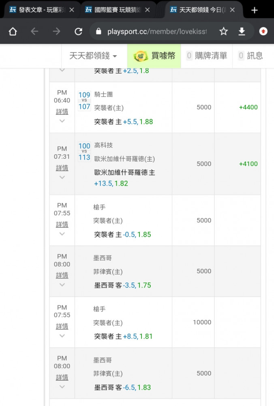
Task: Expand chevron under 07:31 高科技 game
Action: 62,177
